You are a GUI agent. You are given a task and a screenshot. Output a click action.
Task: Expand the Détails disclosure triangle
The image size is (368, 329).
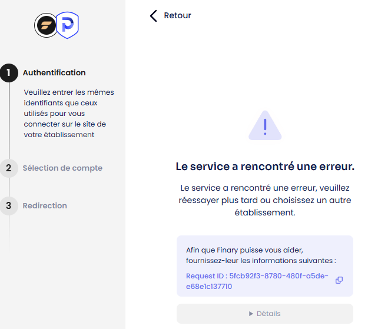click(x=251, y=314)
